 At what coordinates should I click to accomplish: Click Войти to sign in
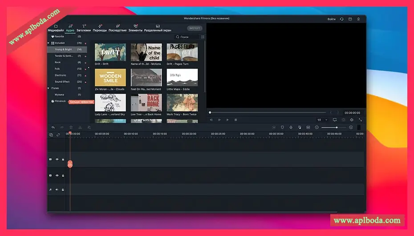[x=331, y=19]
